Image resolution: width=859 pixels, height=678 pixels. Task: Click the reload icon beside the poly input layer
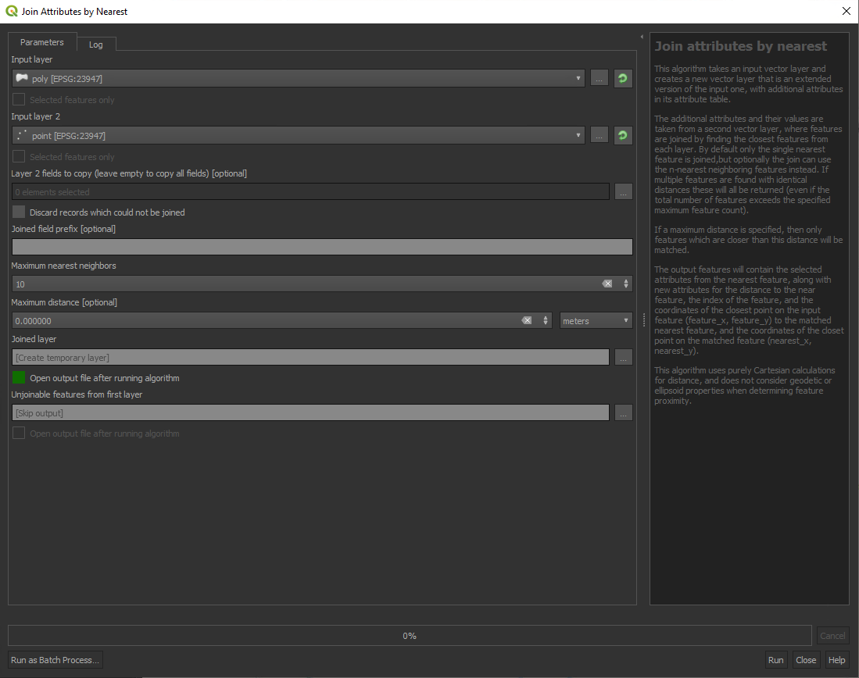tap(622, 78)
